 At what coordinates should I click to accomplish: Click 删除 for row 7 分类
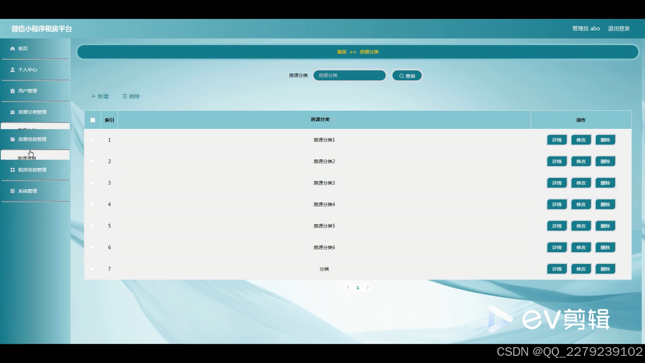[x=605, y=269]
